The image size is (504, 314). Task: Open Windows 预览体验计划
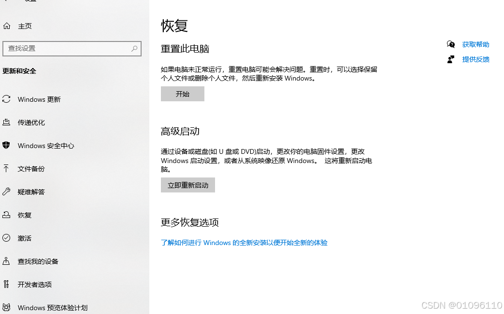[53, 308]
